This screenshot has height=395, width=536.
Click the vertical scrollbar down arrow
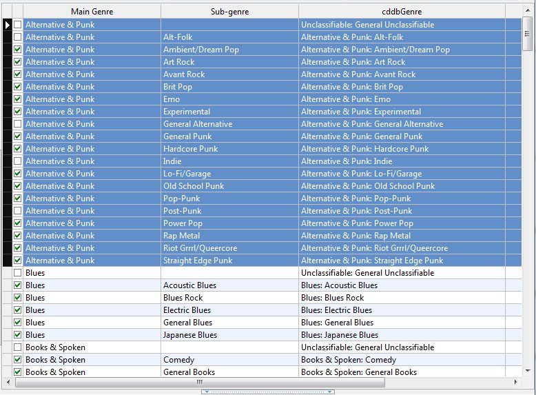[x=528, y=371]
